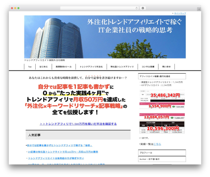Image resolution: width=210 pixels, height=177 pixels.
Task: Click the あなたはこれからも intro sentence
Action: click(78, 78)
